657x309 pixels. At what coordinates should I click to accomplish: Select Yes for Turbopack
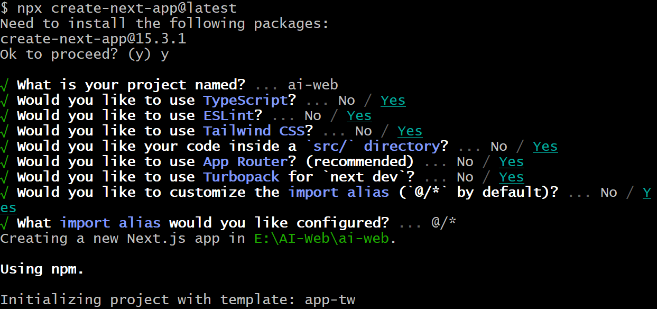512,177
